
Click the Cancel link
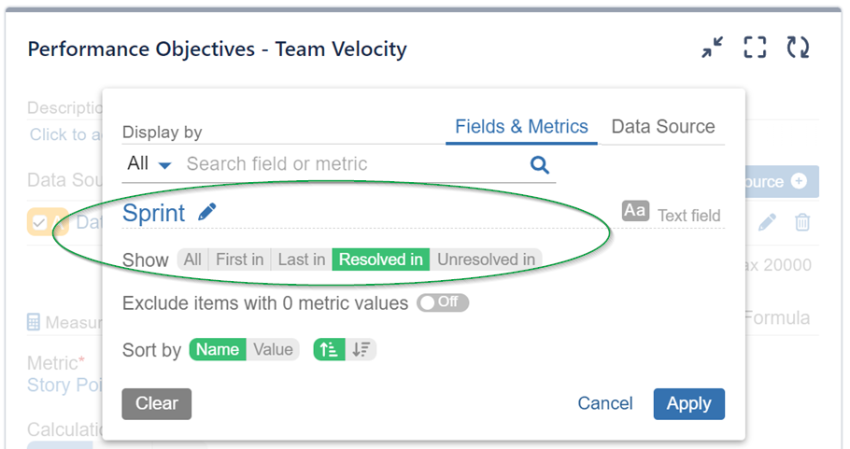coord(605,403)
